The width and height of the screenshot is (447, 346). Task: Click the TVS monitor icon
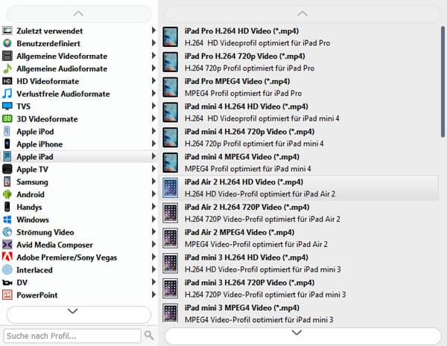click(x=7, y=106)
